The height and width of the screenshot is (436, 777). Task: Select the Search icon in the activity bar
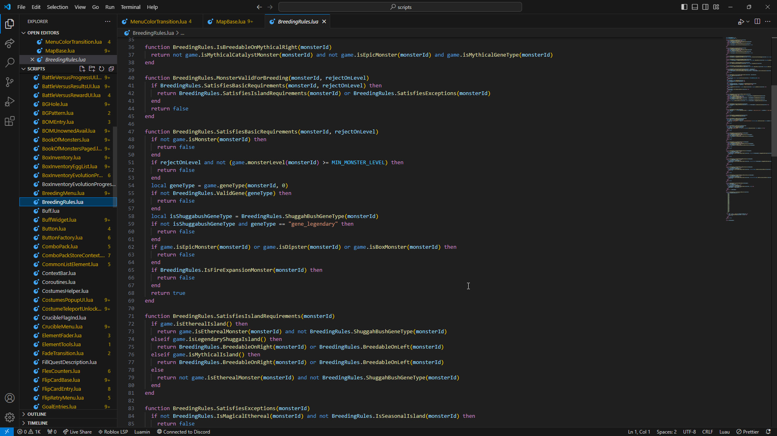click(x=9, y=63)
